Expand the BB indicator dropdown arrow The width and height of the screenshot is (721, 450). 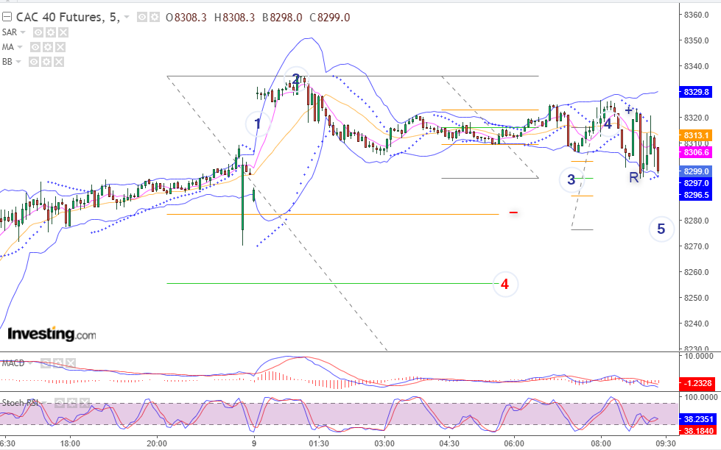coord(18,62)
